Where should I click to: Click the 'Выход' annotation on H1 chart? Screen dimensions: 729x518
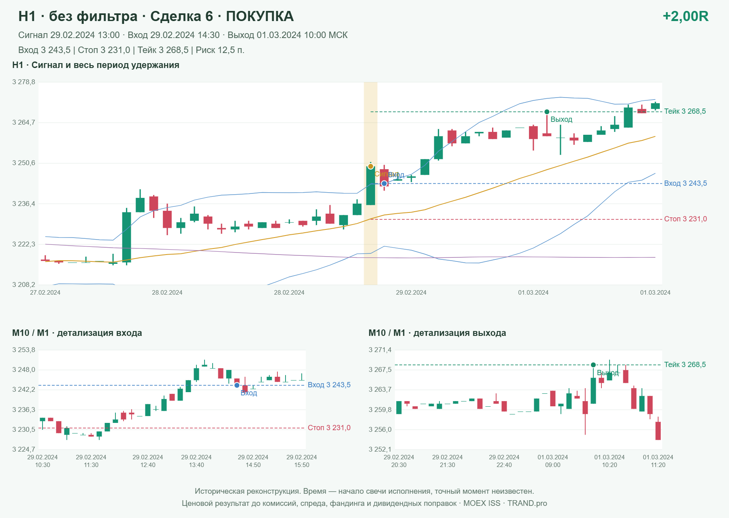coord(561,119)
